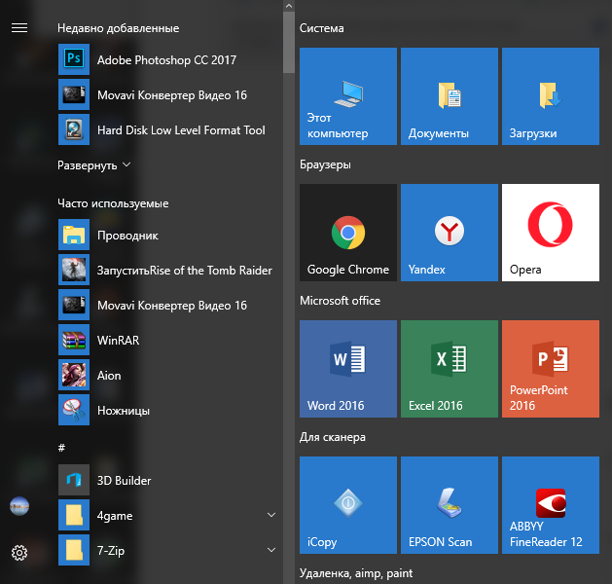The height and width of the screenshot is (584, 612).
Task: Open Этот компьютер tile
Action: 348,96
